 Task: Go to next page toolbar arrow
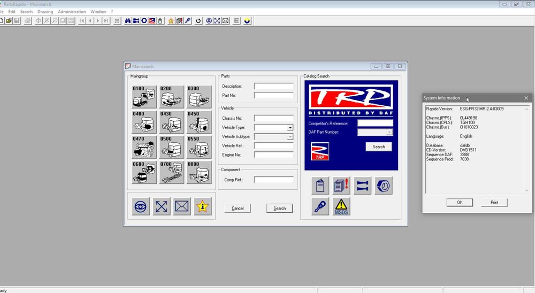pos(98,21)
